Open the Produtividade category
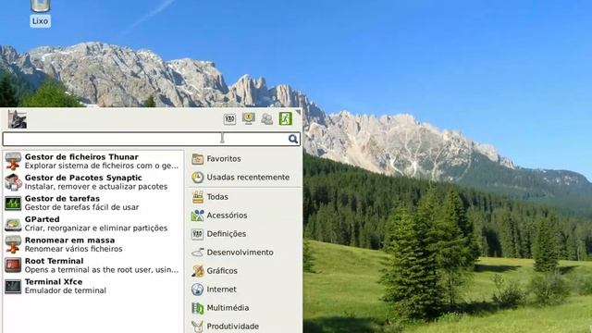Screen dimensions: 592x333 (x=244, y=326)
